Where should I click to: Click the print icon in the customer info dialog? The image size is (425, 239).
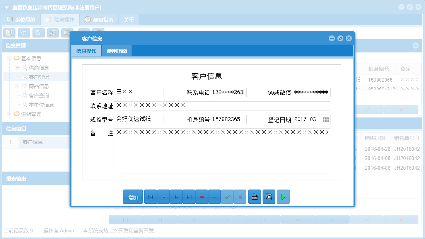[x=254, y=196]
